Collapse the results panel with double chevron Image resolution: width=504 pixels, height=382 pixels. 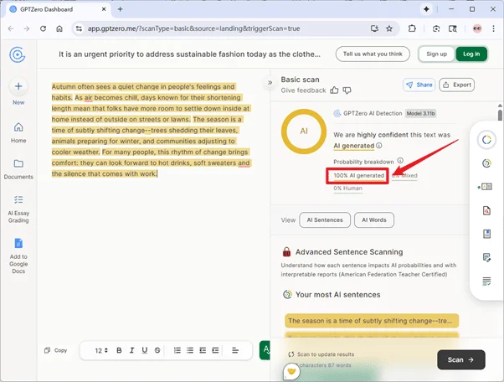point(270,83)
